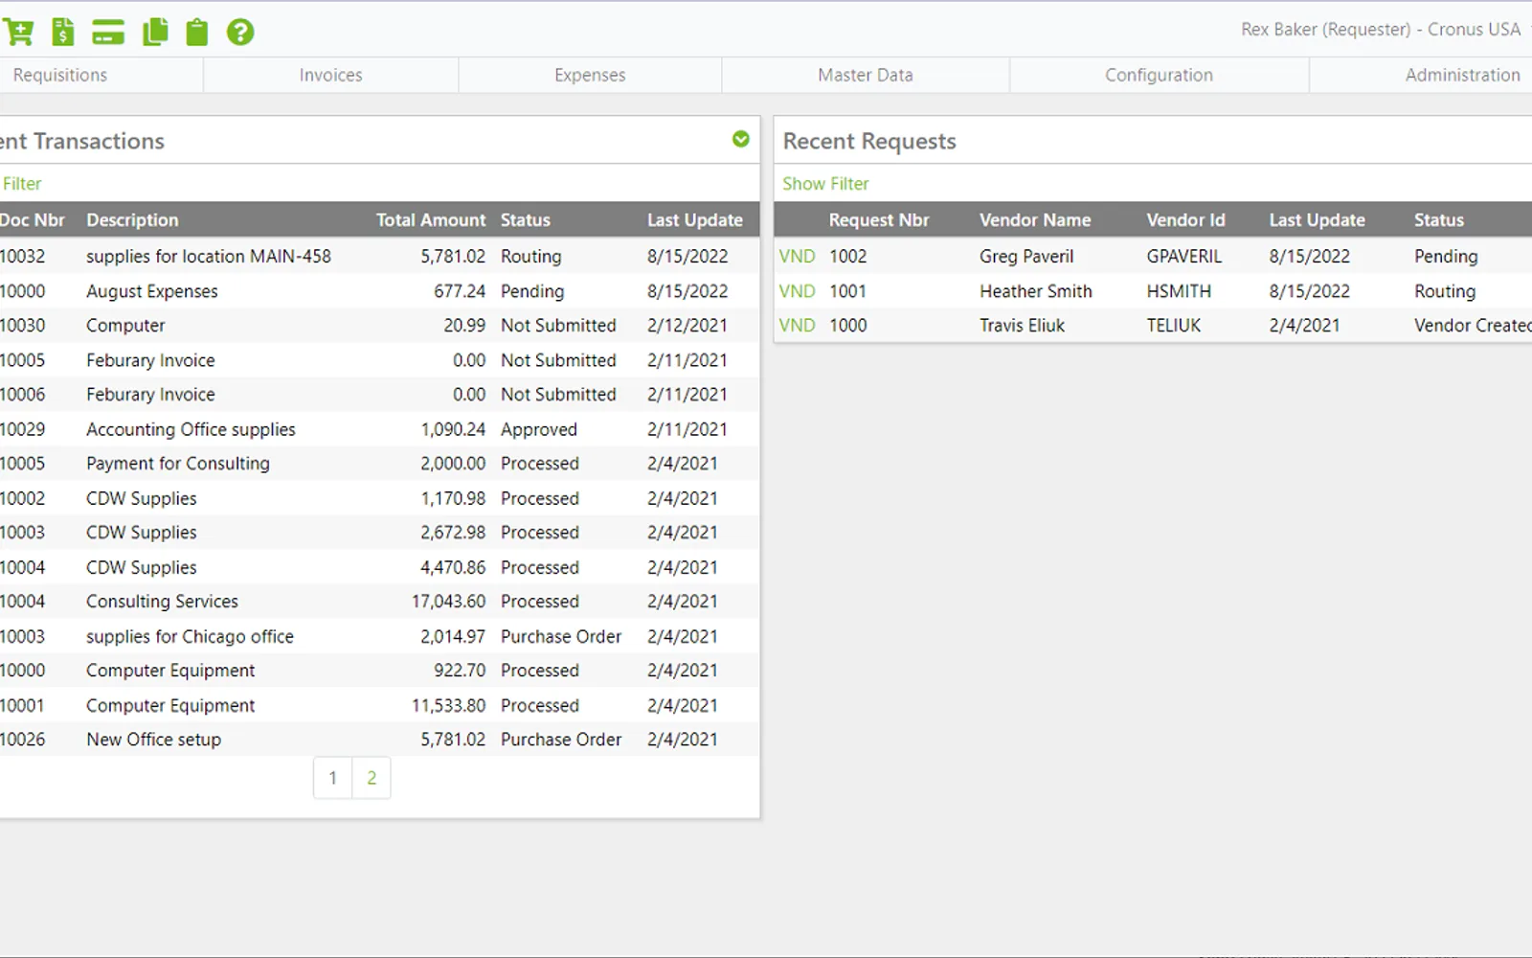
Task: Open VND link for request 1000
Action: pos(797,326)
